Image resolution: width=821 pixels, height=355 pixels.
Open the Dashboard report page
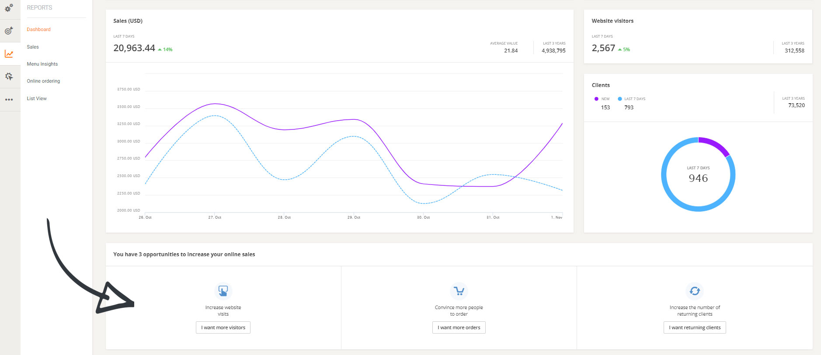pos(38,29)
